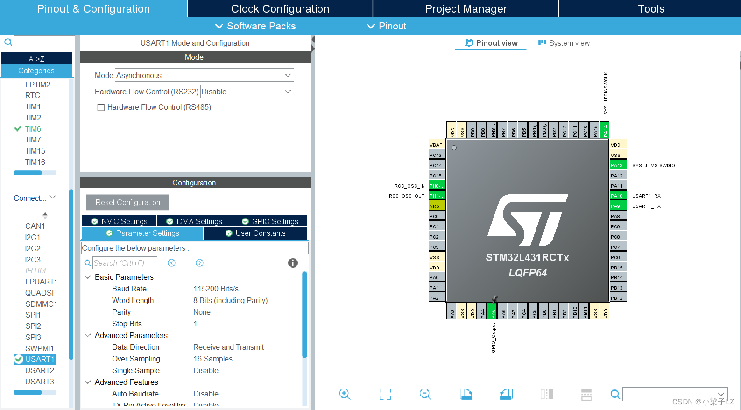Image resolution: width=741 pixels, height=410 pixels.
Task: Open DMA Settings tab
Action: pos(194,221)
